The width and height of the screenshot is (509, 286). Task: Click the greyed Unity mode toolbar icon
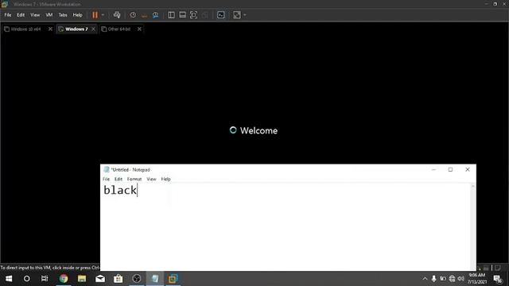pos(205,15)
